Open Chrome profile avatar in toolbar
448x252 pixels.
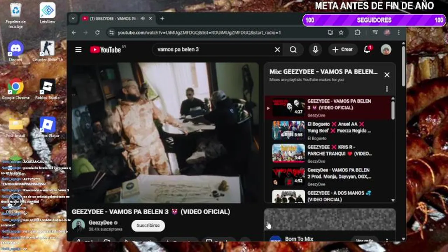coord(387,33)
